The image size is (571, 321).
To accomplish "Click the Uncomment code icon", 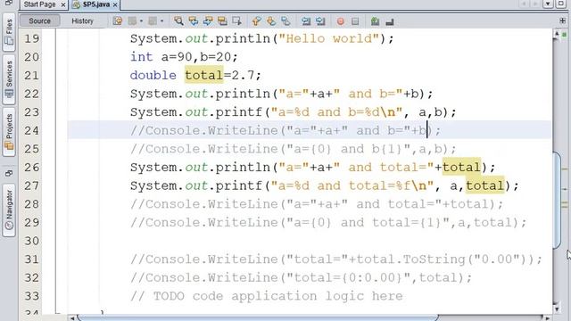I will [390, 21].
